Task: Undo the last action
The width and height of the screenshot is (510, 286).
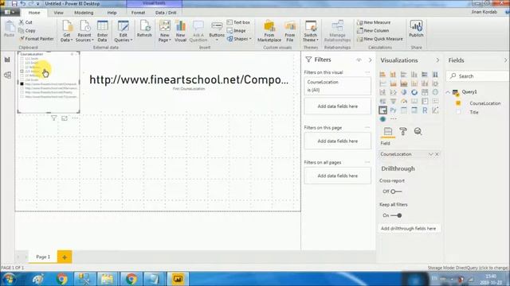Action: coord(23,3)
